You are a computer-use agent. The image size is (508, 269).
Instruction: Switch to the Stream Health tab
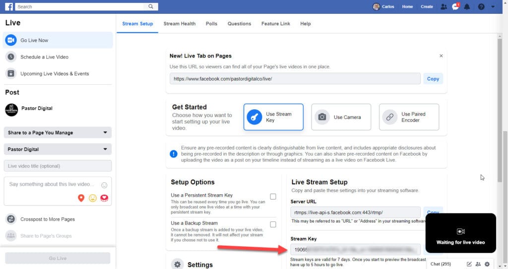pyautogui.click(x=180, y=24)
